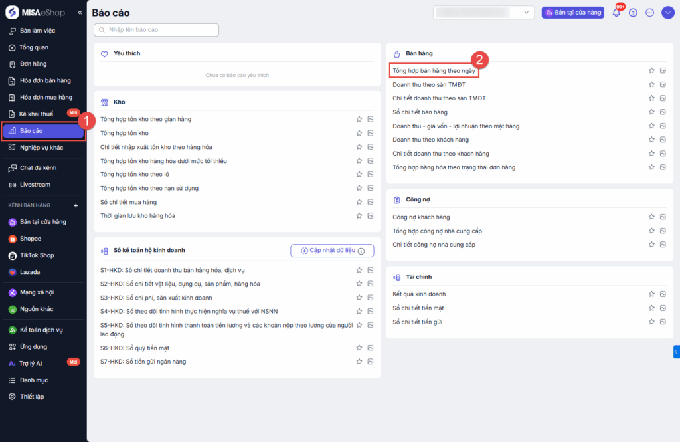Open the more options ellipsis icon

(649, 13)
